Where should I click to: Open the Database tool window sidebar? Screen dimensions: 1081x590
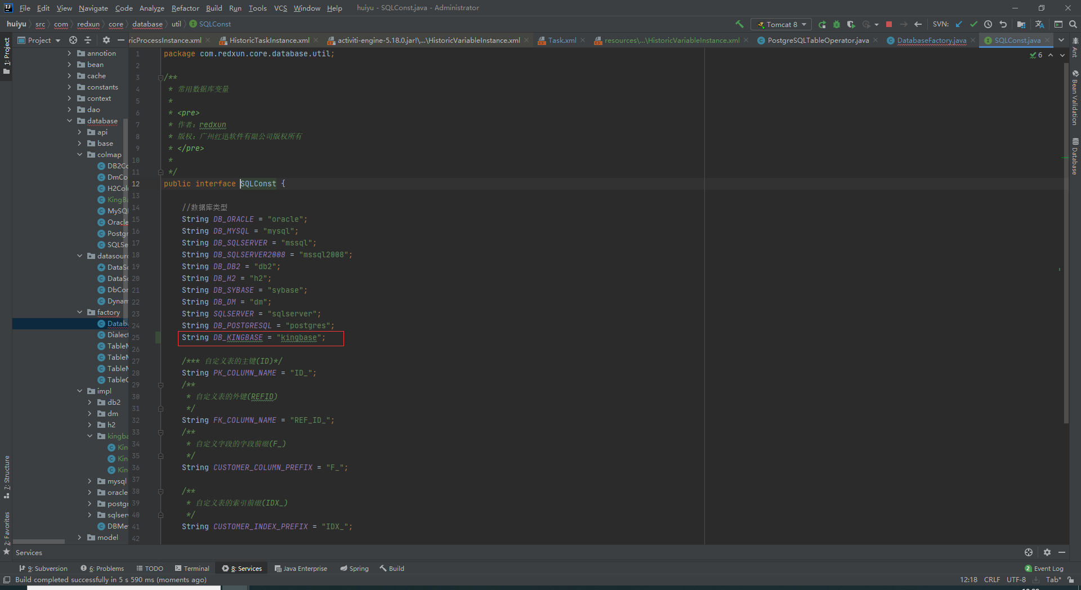1076,159
